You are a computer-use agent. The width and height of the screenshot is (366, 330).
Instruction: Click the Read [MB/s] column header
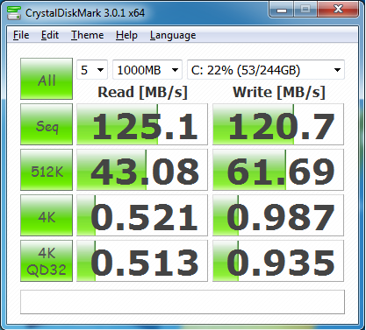pyautogui.click(x=142, y=92)
